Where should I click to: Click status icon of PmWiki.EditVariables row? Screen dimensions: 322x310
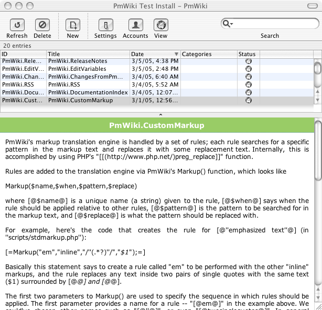(249, 69)
